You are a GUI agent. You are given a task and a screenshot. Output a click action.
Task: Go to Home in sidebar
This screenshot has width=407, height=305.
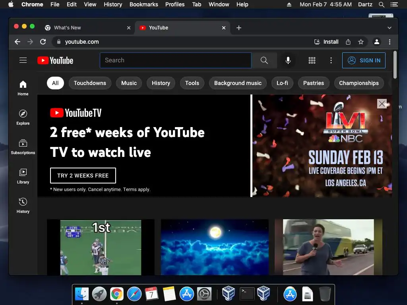pos(23,88)
